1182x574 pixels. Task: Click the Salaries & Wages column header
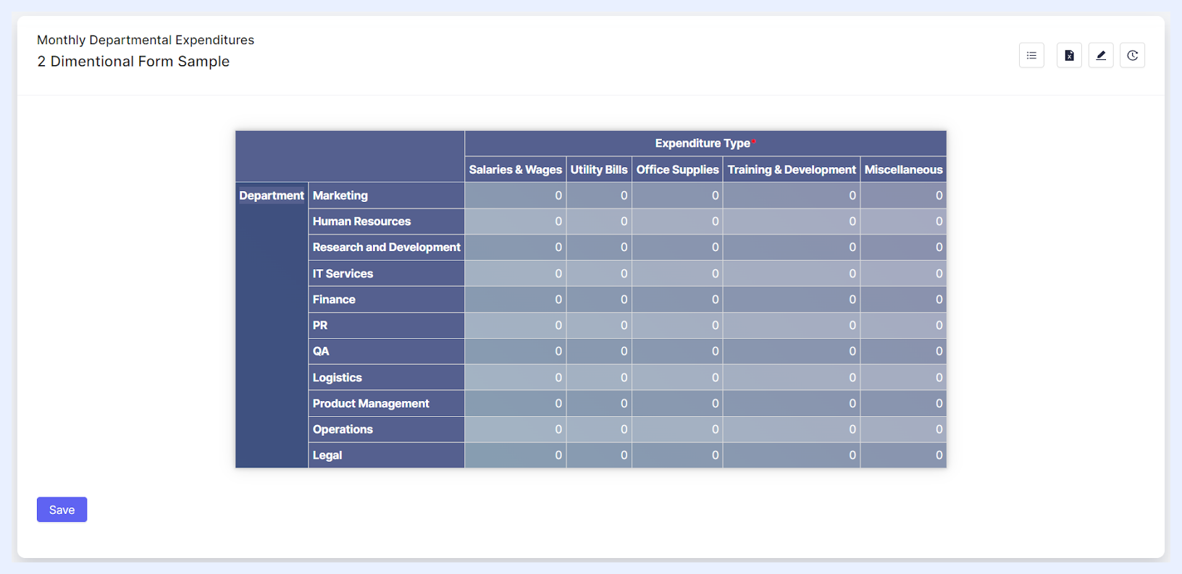516,169
